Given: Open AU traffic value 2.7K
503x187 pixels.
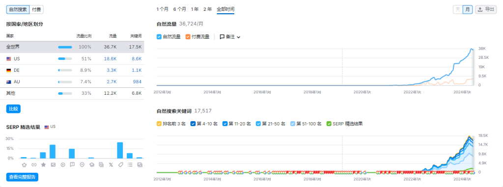Looking at the screenshot, I should (x=112, y=82).
